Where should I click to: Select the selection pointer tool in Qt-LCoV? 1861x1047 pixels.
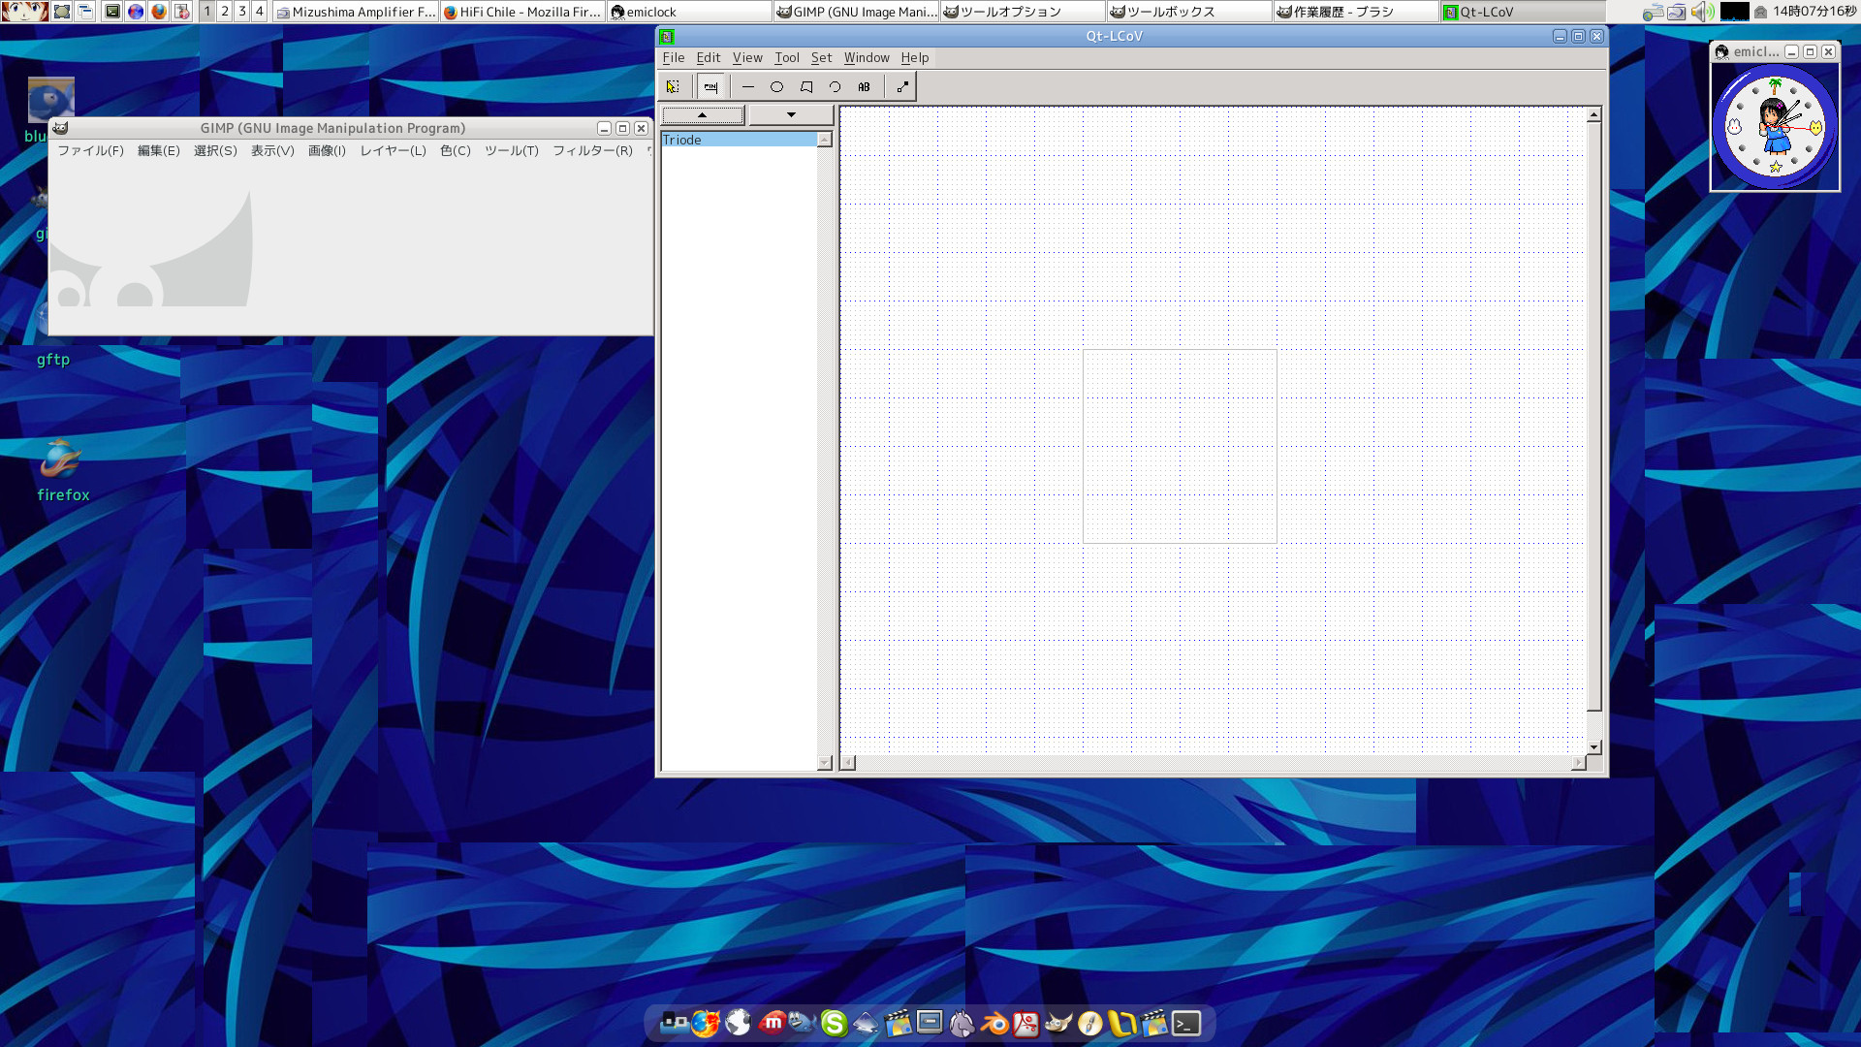pyautogui.click(x=673, y=86)
